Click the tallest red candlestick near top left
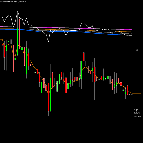Viewport: 143px width, 143px height. point(20,34)
